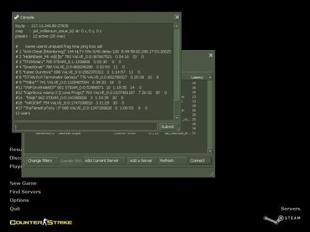Click the console command input field
Screen dimensions: 310x232
pyautogui.click(x=86, y=127)
